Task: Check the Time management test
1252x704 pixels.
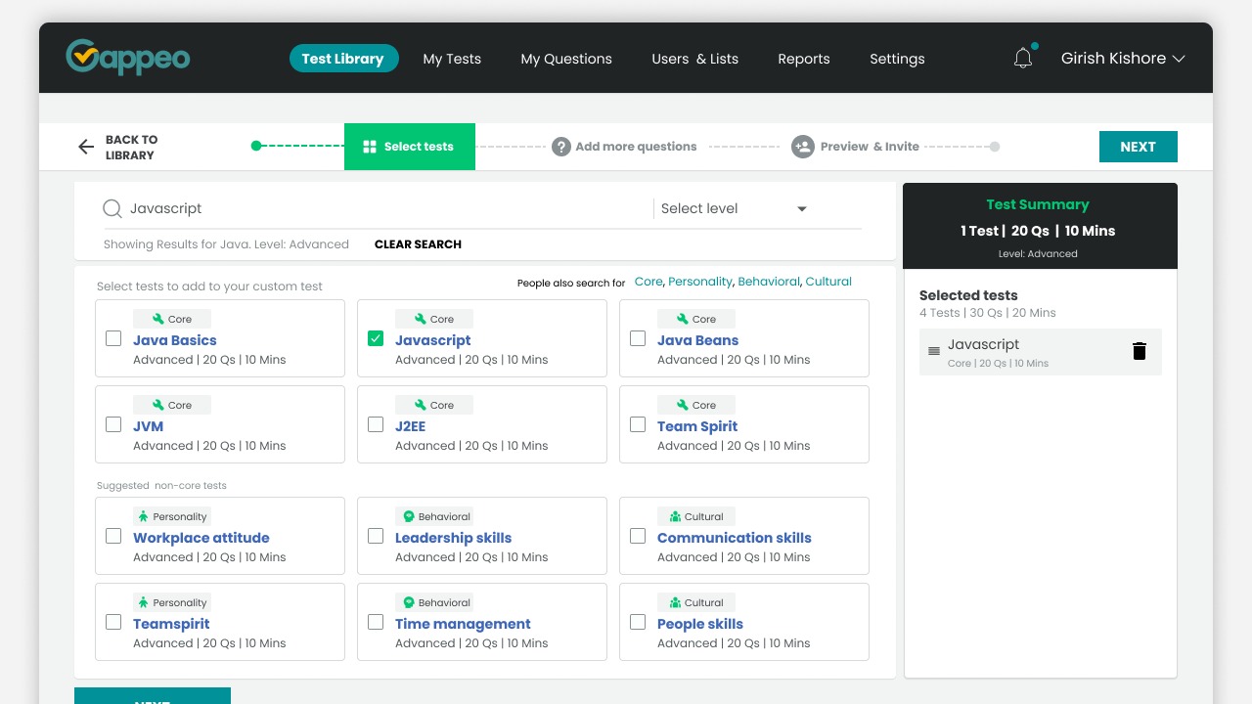Action: pyautogui.click(x=376, y=622)
